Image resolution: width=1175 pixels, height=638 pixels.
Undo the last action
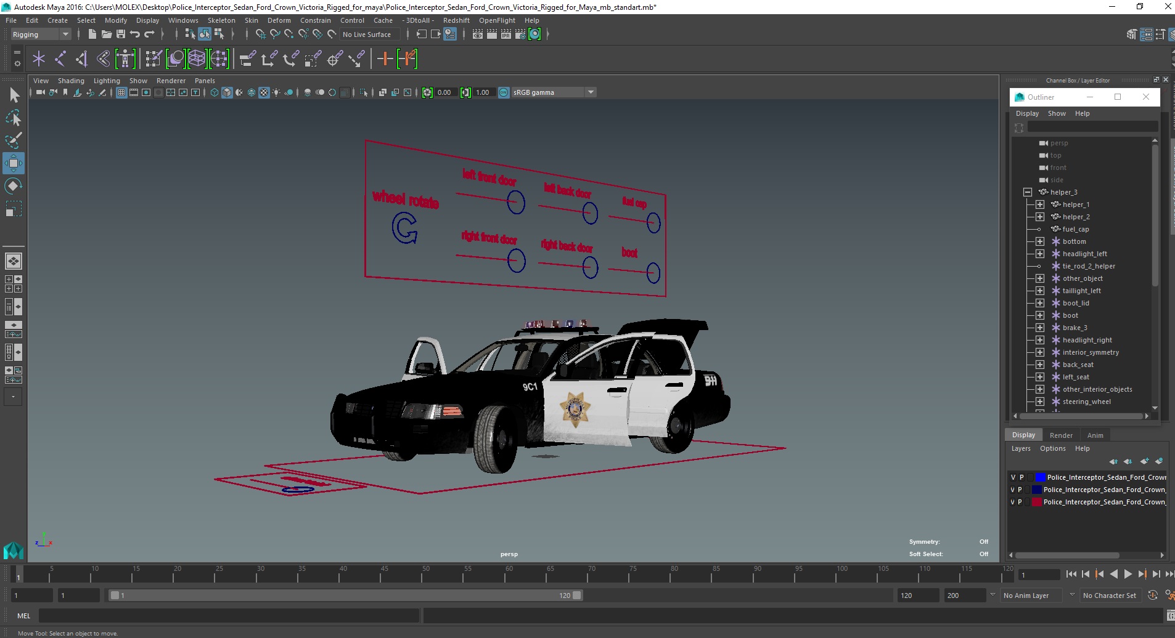click(x=135, y=34)
